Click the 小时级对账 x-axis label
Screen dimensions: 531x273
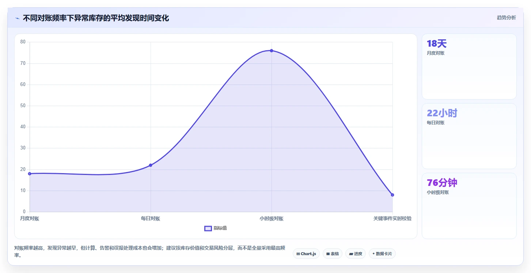tap(272, 218)
